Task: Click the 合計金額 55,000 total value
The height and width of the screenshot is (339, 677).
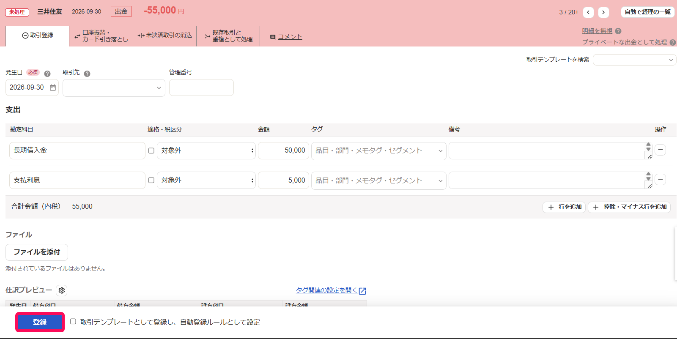Action: click(82, 207)
